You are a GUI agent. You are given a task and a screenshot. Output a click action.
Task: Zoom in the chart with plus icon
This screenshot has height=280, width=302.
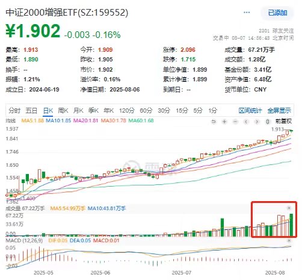224,122
